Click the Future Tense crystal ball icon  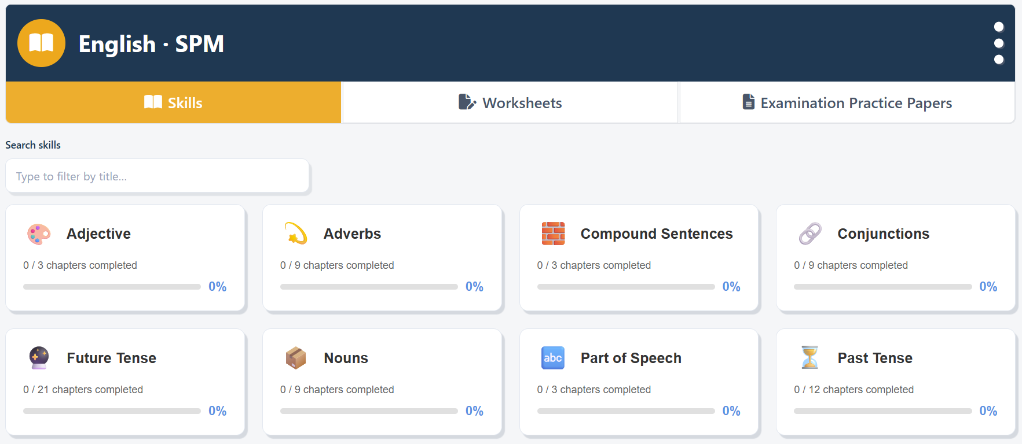click(39, 358)
